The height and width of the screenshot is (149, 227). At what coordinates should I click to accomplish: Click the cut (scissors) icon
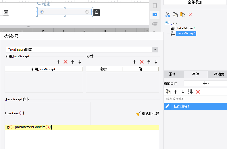[x=168, y=15]
